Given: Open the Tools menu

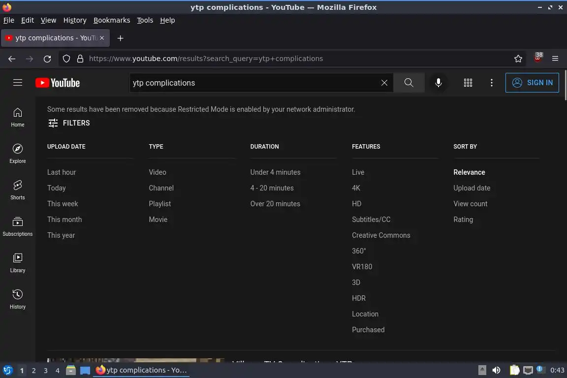Looking at the screenshot, I should 145,20.
